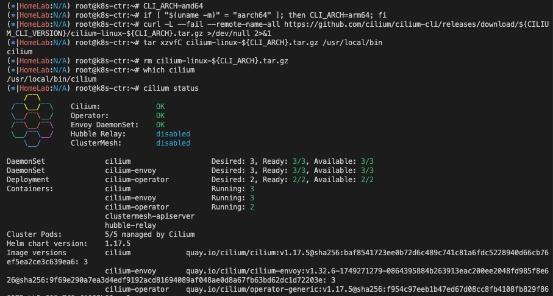Click 'disabled' value beside Hubble Relay
Screen dimensions: 553x296
pos(173,134)
